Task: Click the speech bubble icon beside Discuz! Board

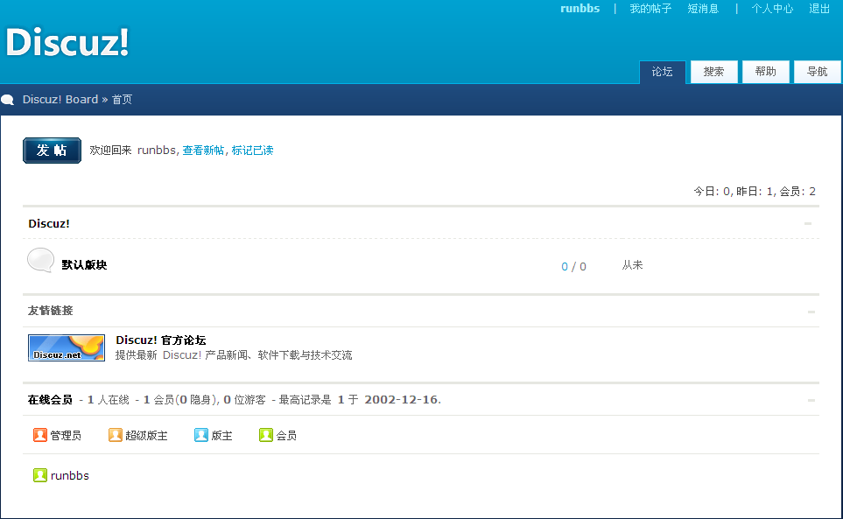Action: point(8,100)
